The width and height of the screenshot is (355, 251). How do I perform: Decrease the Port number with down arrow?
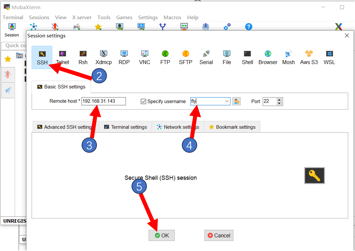(279, 103)
